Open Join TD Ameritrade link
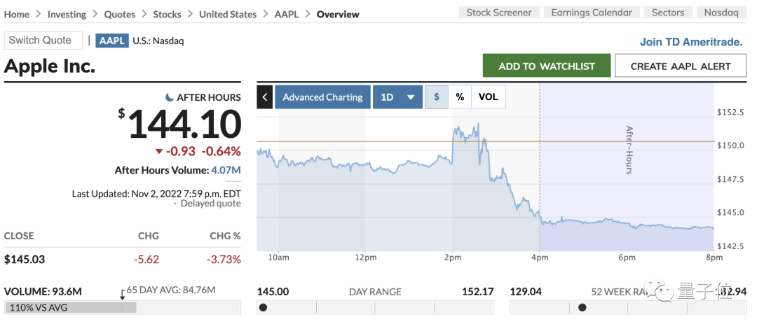 point(690,42)
